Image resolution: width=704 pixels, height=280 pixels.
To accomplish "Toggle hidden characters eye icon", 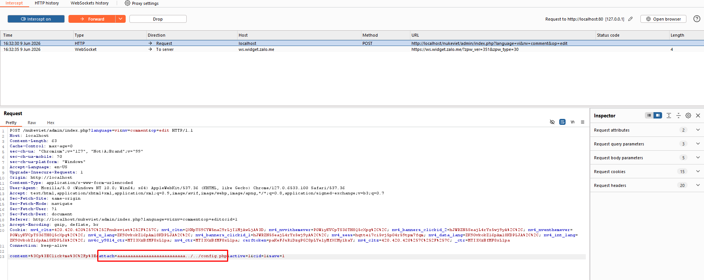I will pyautogui.click(x=552, y=122).
